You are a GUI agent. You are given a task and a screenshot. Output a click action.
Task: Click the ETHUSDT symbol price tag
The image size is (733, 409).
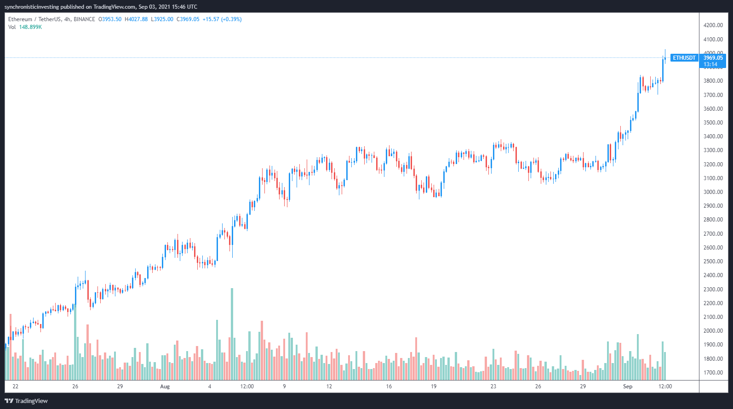tap(684, 58)
